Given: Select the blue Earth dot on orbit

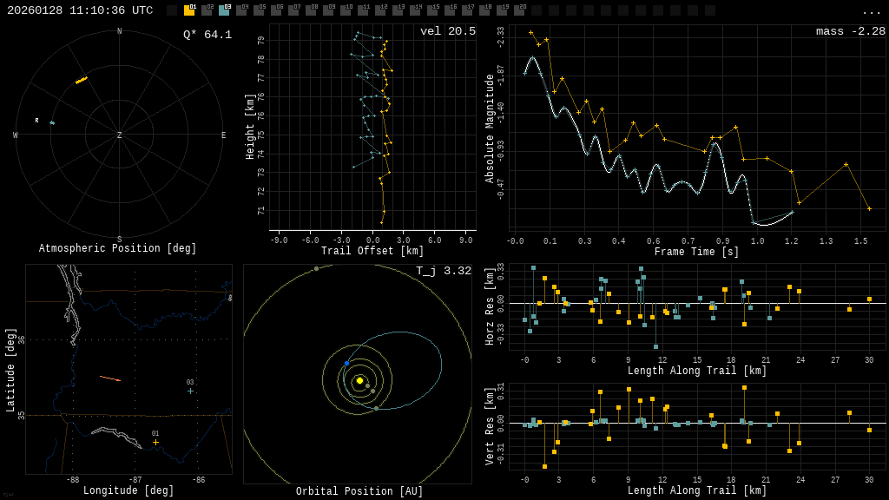Looking at the screenshot, I should pyautogui.click(x=346, y=364).
